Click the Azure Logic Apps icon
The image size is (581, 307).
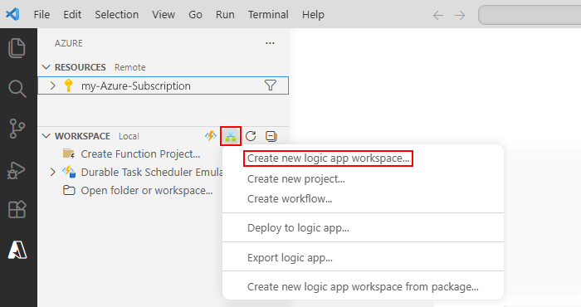click(x=231, y=136)
